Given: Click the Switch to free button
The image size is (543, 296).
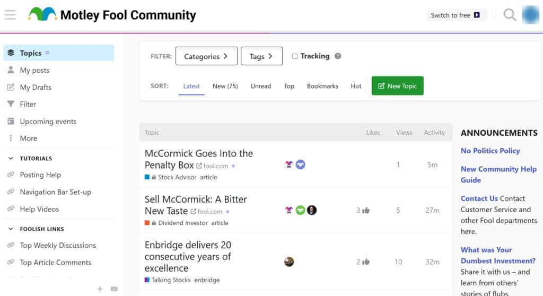Looking at the screenshot, I should click(456, 15).
